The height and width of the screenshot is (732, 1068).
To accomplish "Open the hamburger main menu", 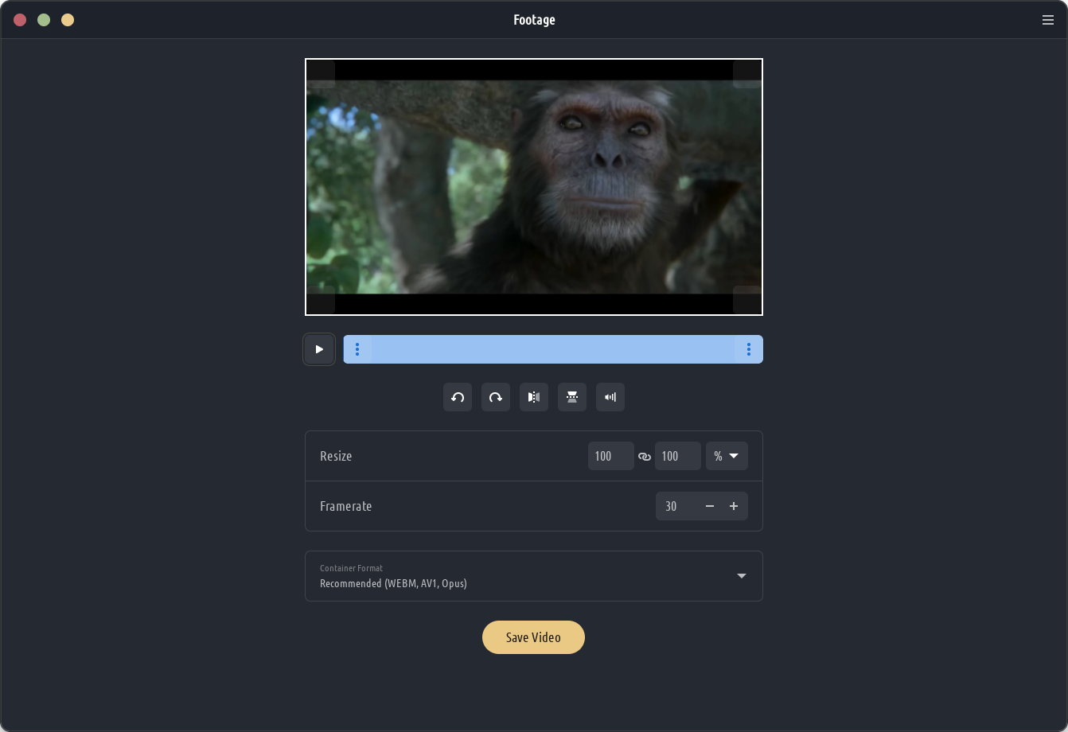I will 1048,20.
